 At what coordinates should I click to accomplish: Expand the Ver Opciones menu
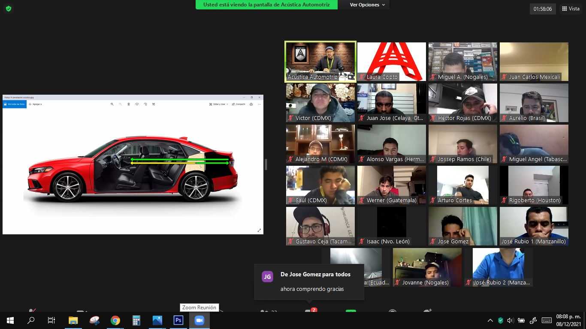pyautogui.click(x=367, y=5)
